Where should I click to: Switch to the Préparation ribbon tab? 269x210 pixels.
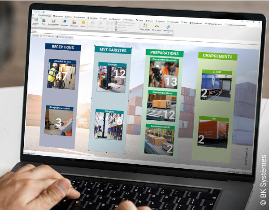coord(79,17)
